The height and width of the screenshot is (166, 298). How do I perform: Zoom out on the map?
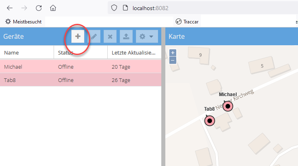pyautogui.click(x=173, y=60)
